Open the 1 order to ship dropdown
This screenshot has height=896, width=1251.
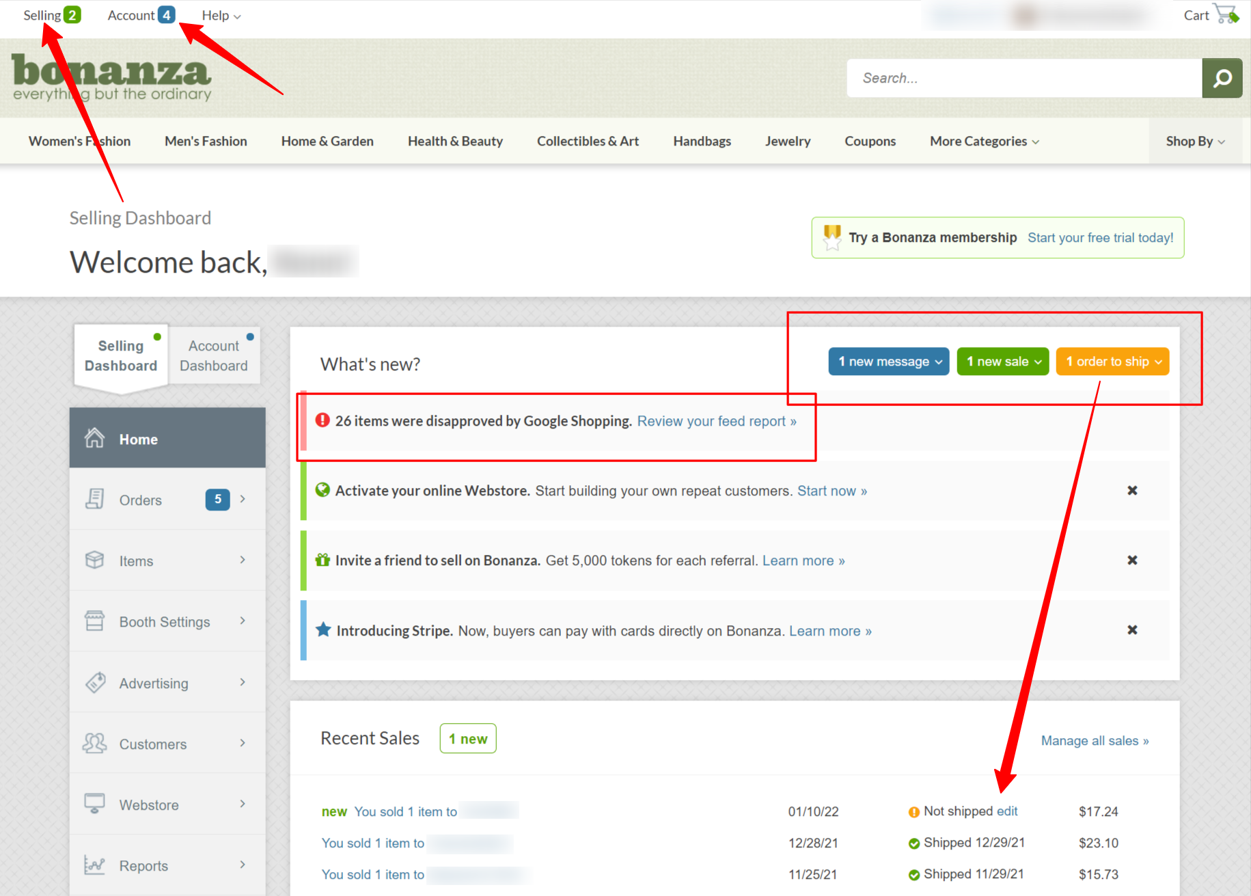click(1112, 362)
